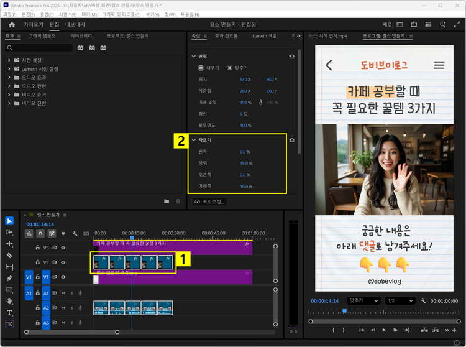Toggle linked selection button in timeline
Viewport: 466px width, 347px height.
click(x=52, y=234)
